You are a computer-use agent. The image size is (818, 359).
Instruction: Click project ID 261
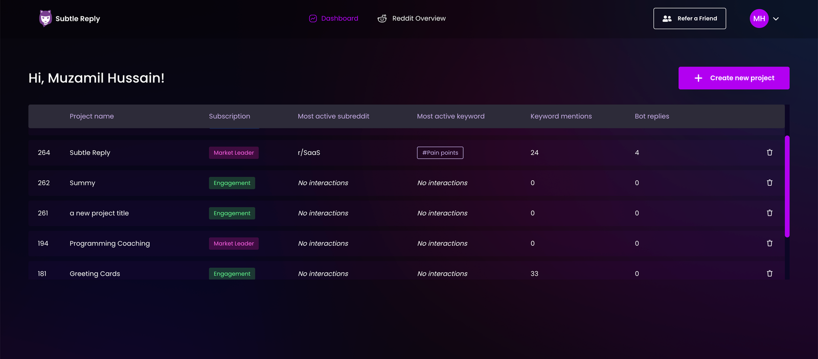point(43,213)
